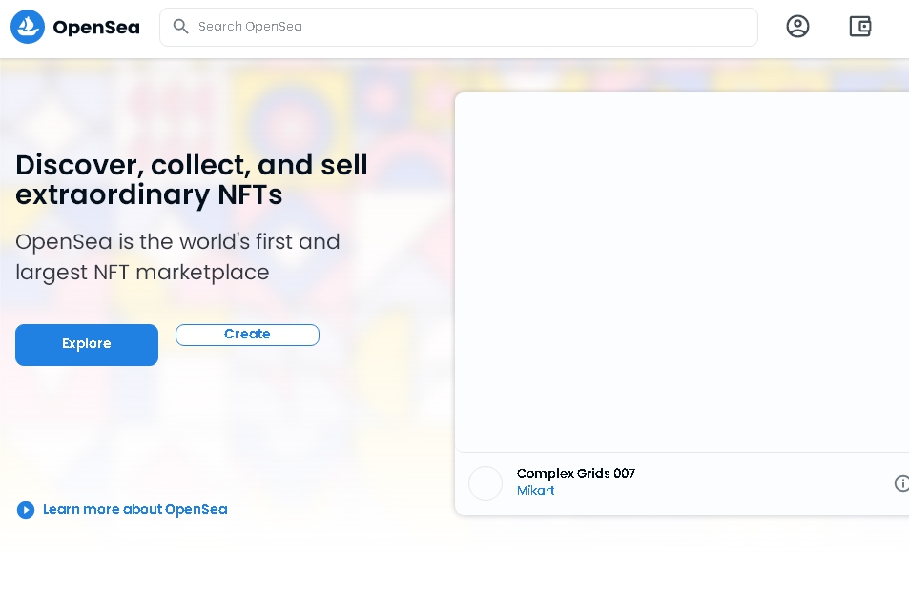The height and width of the screenshot is (593, 909).
Task: Click the blurred hero background below Explore
Action: (x=191, y=429)
